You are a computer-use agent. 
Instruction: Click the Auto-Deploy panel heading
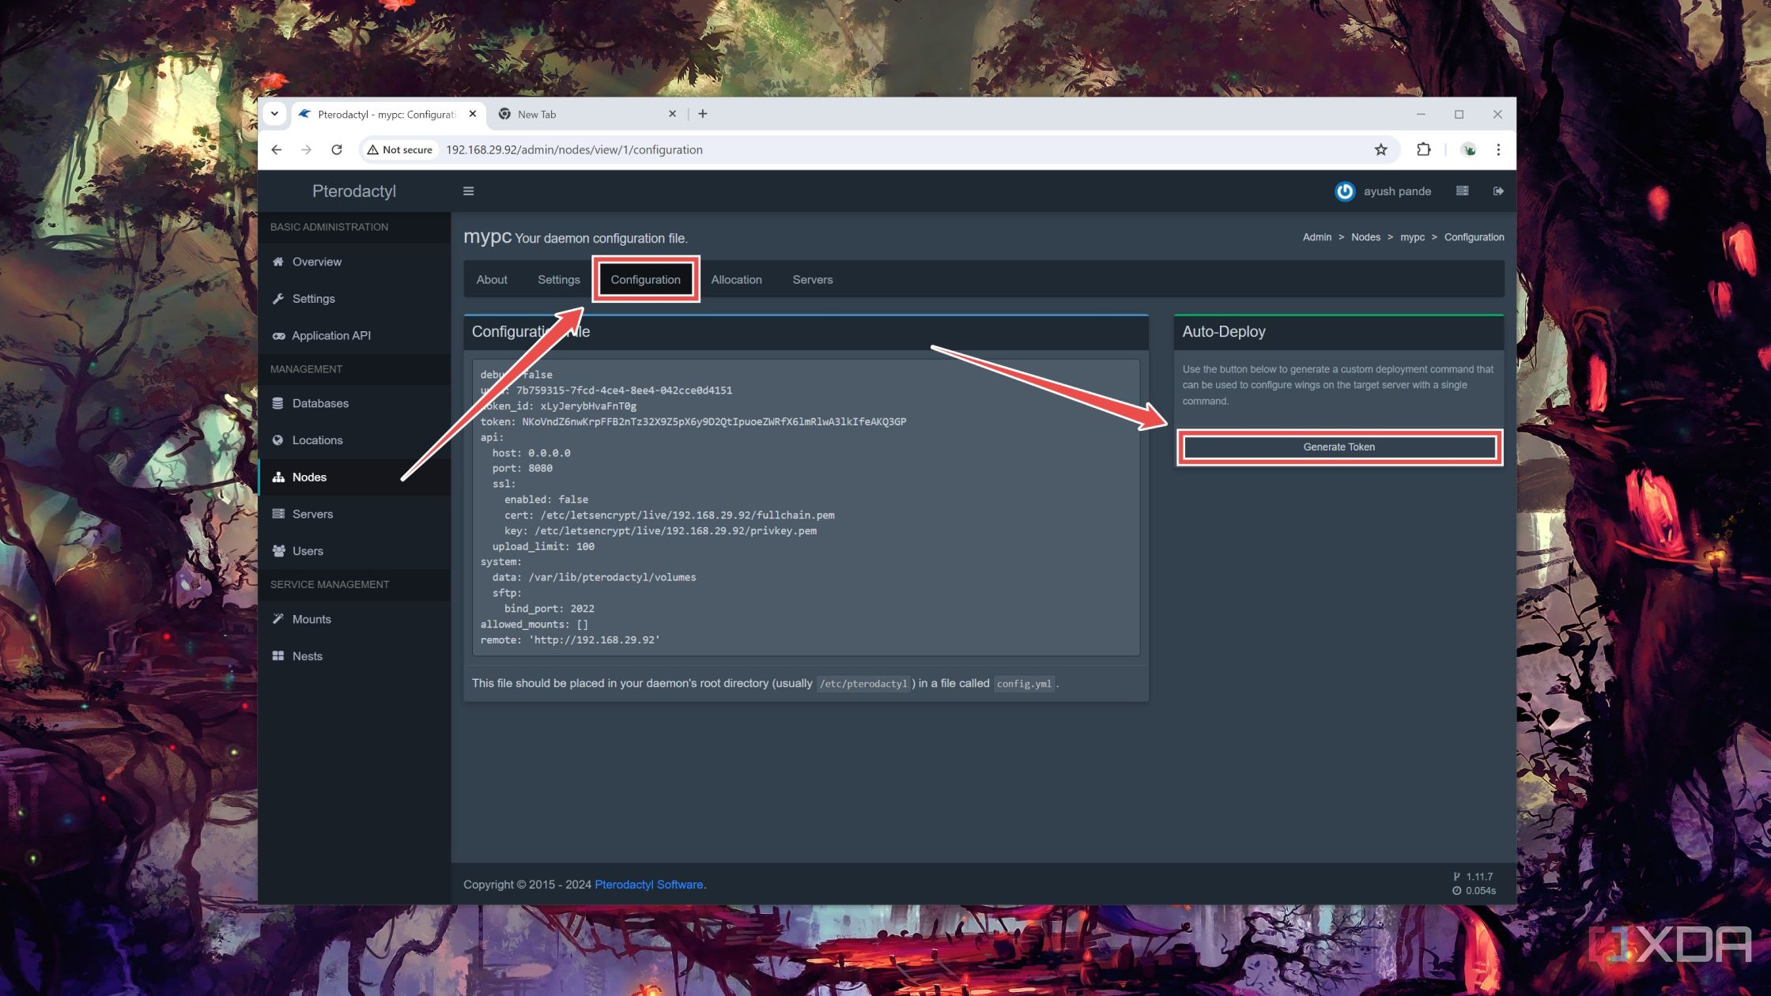coord(1223,332)
